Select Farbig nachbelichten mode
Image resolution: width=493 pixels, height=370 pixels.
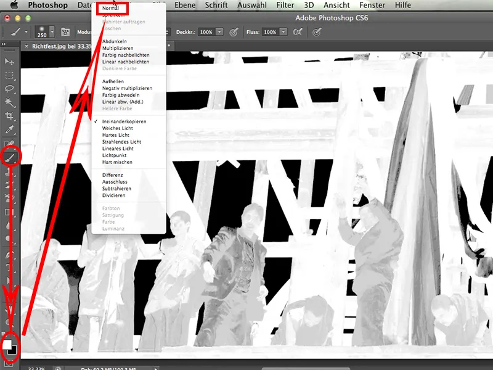[x=126, y=55]
